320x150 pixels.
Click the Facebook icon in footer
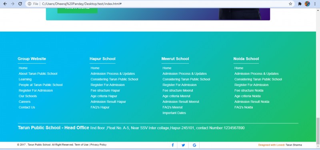(x=173, y=145)
